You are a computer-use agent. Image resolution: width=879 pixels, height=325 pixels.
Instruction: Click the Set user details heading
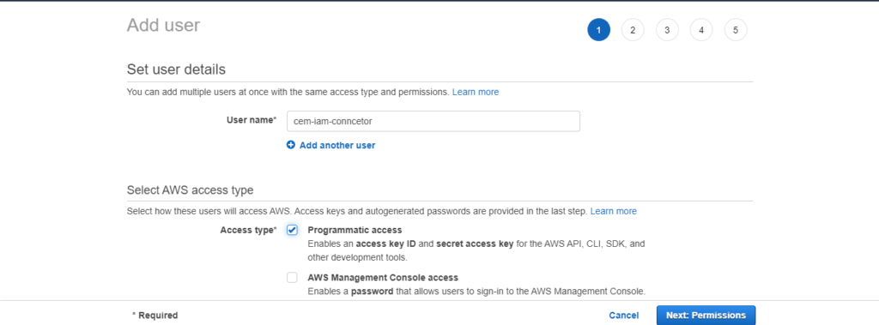click(176, 69)
